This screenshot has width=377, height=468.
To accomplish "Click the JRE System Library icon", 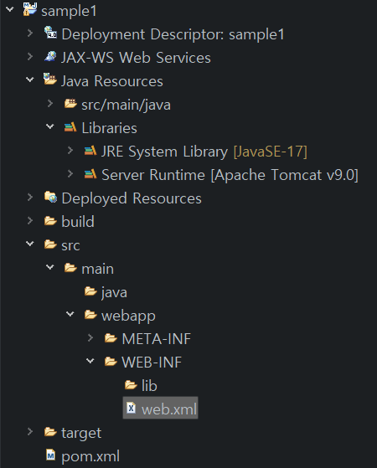I will (x=90, y=151).
